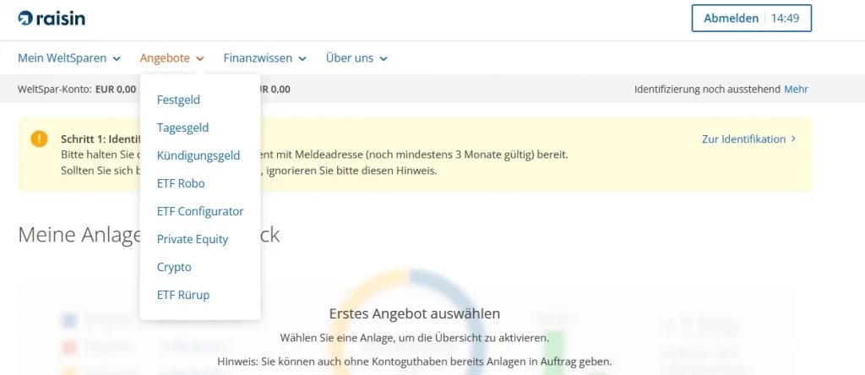865x375 pixels.
Task: Open Crypto from the Angebote list
Action: coord(174,267)
